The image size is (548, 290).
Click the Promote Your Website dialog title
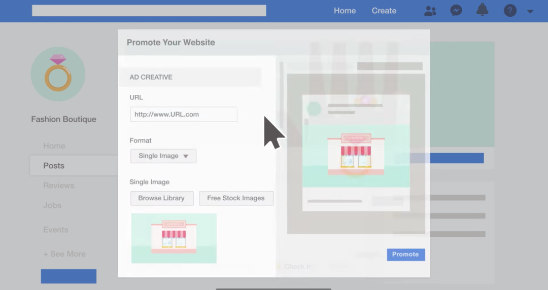171,42
